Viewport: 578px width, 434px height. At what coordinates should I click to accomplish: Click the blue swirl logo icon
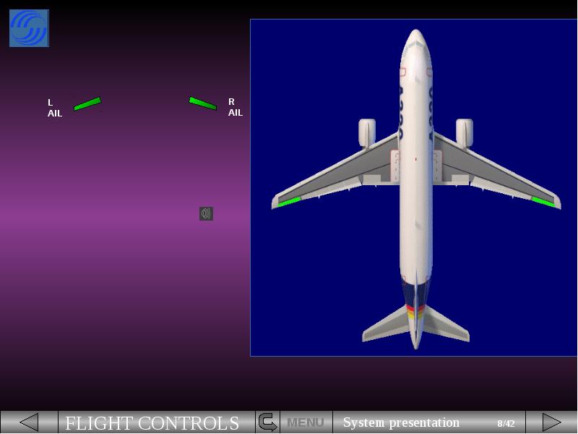coord(29,28)
